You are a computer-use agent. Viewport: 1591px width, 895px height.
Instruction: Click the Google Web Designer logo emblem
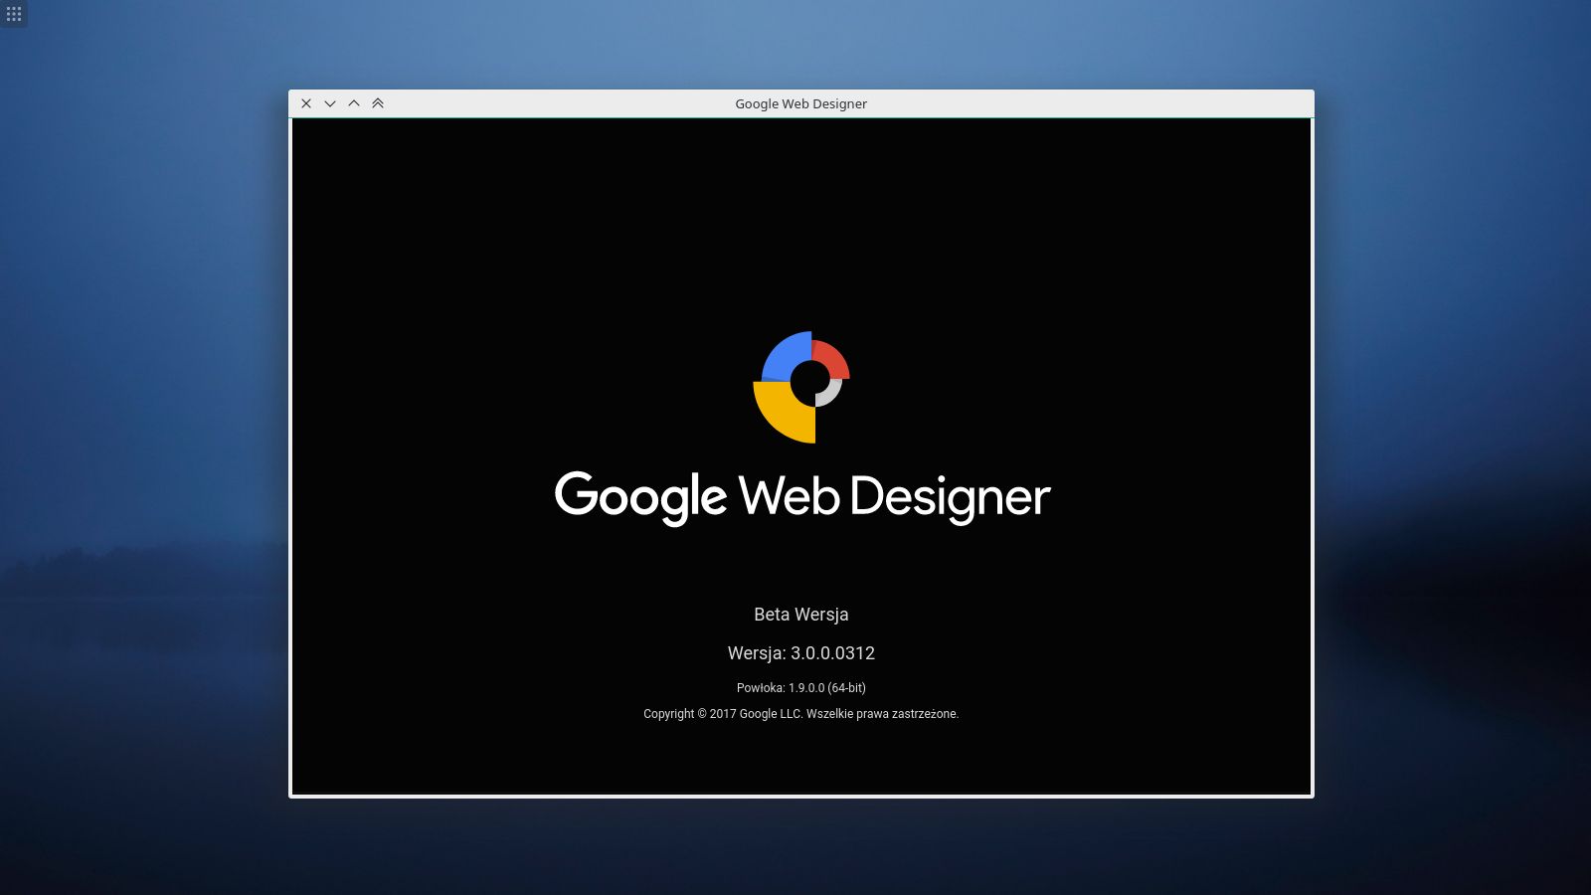coord(801,387)
